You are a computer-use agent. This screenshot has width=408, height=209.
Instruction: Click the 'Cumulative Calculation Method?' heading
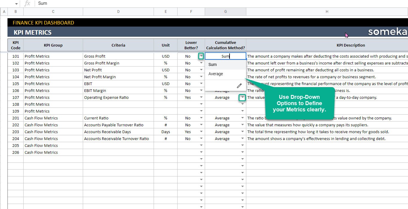tap(225, 45)
